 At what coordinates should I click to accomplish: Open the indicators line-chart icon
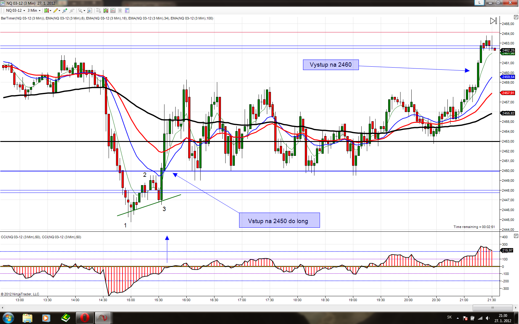pos(113,10)
